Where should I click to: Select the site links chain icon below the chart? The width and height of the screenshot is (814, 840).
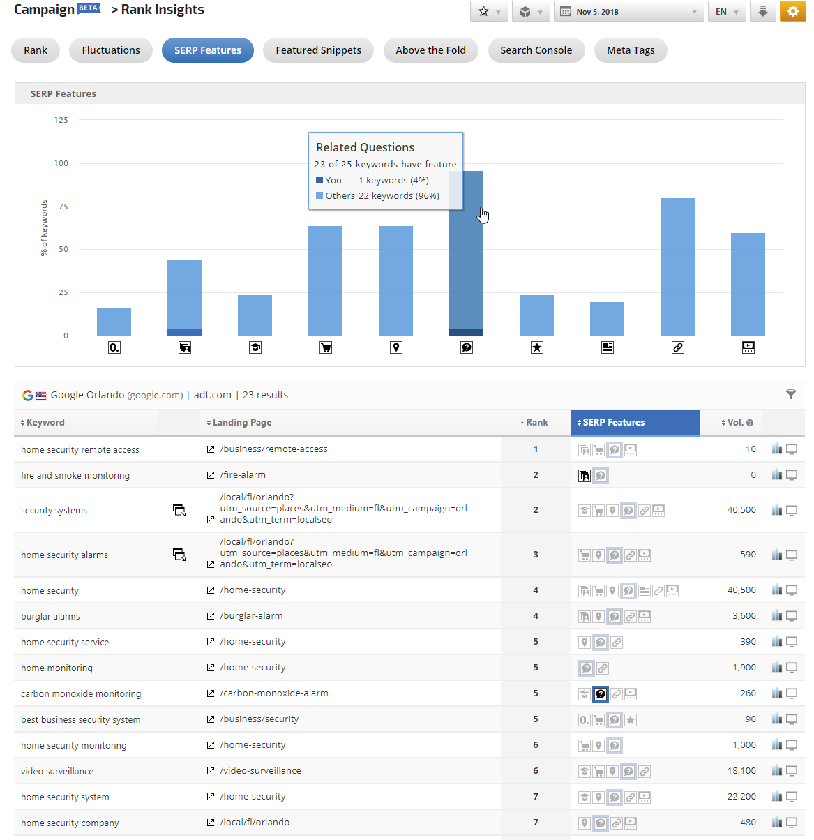click(x=678, y=347)
